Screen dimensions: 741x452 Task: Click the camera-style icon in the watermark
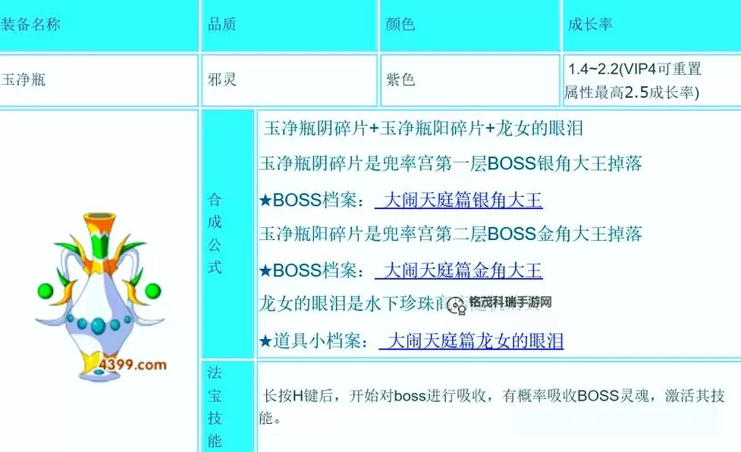click(456, 302)
